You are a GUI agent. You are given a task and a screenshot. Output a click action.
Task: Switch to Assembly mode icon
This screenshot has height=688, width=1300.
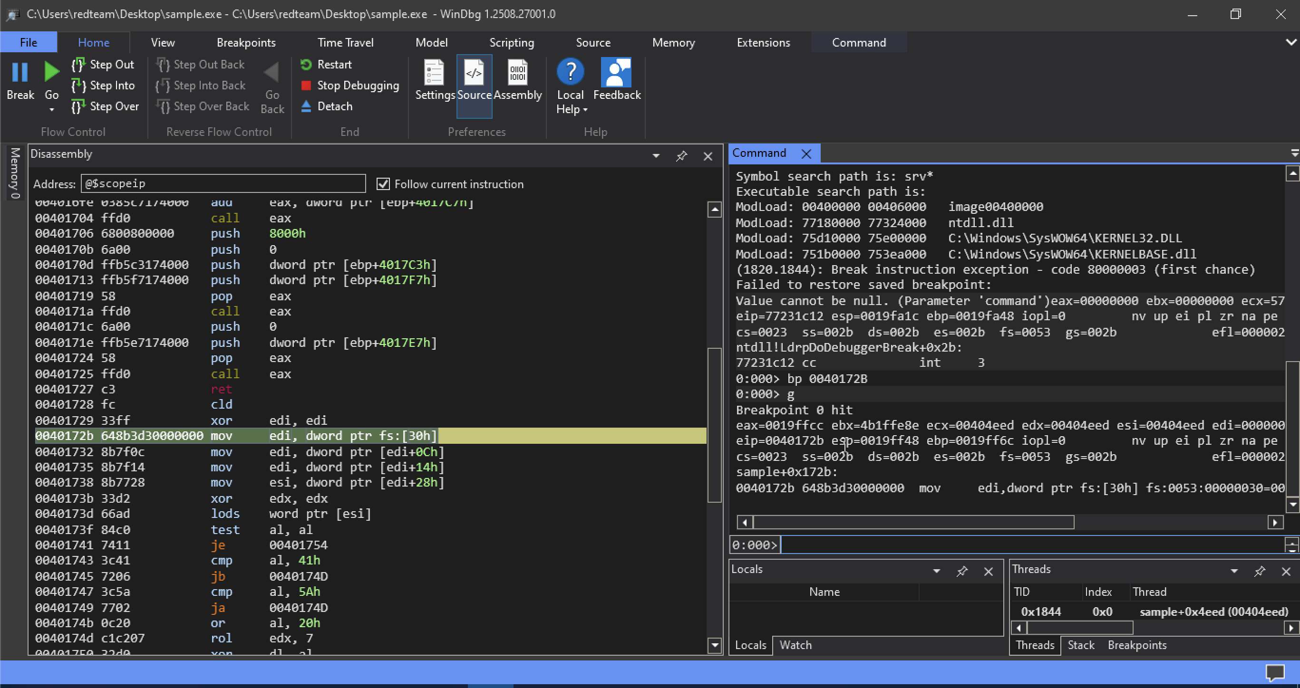[x=517, y=73]
